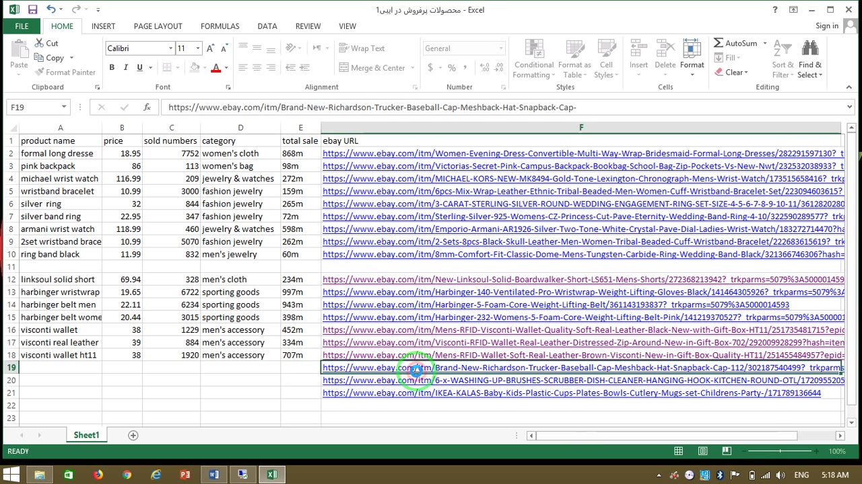Switch to the PAGE LAYOUT ribbon tab
This screenshot has height=484, width=862.
point(158,26)
